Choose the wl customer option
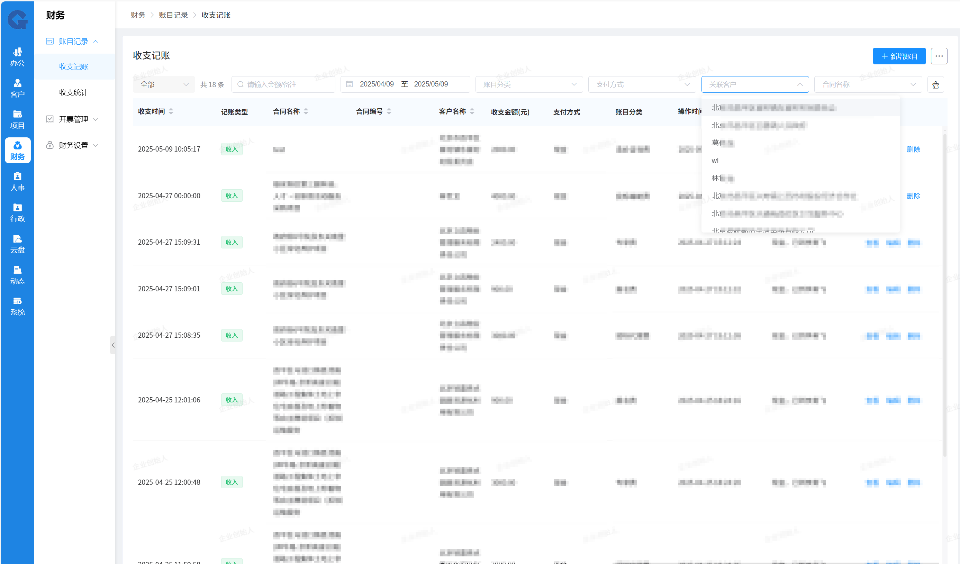The width and height of the screenshot is (960, 564). click(800, 161)
